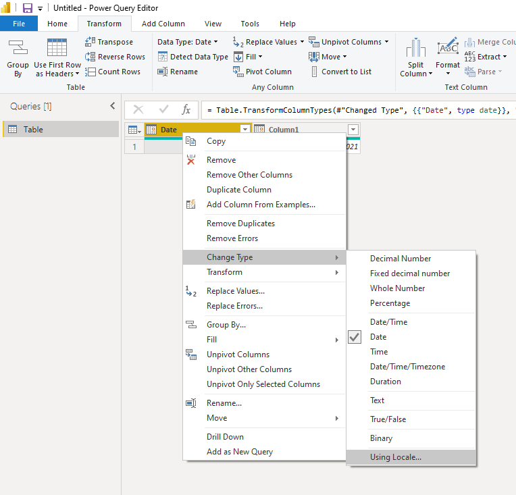The width and height of the screenshot is (516, 495).
Task: Select Decimal Number type
Action: click(411, 259)
